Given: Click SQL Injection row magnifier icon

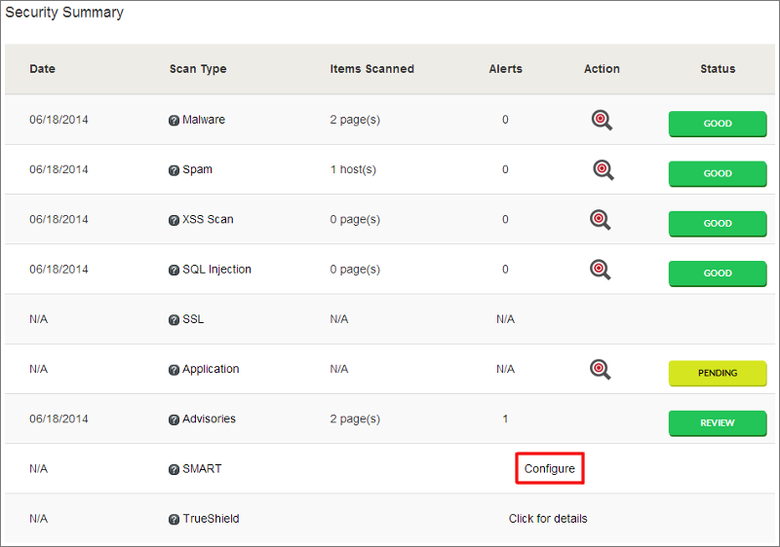Looking at the screenshot, I should (x=602, y=270).
